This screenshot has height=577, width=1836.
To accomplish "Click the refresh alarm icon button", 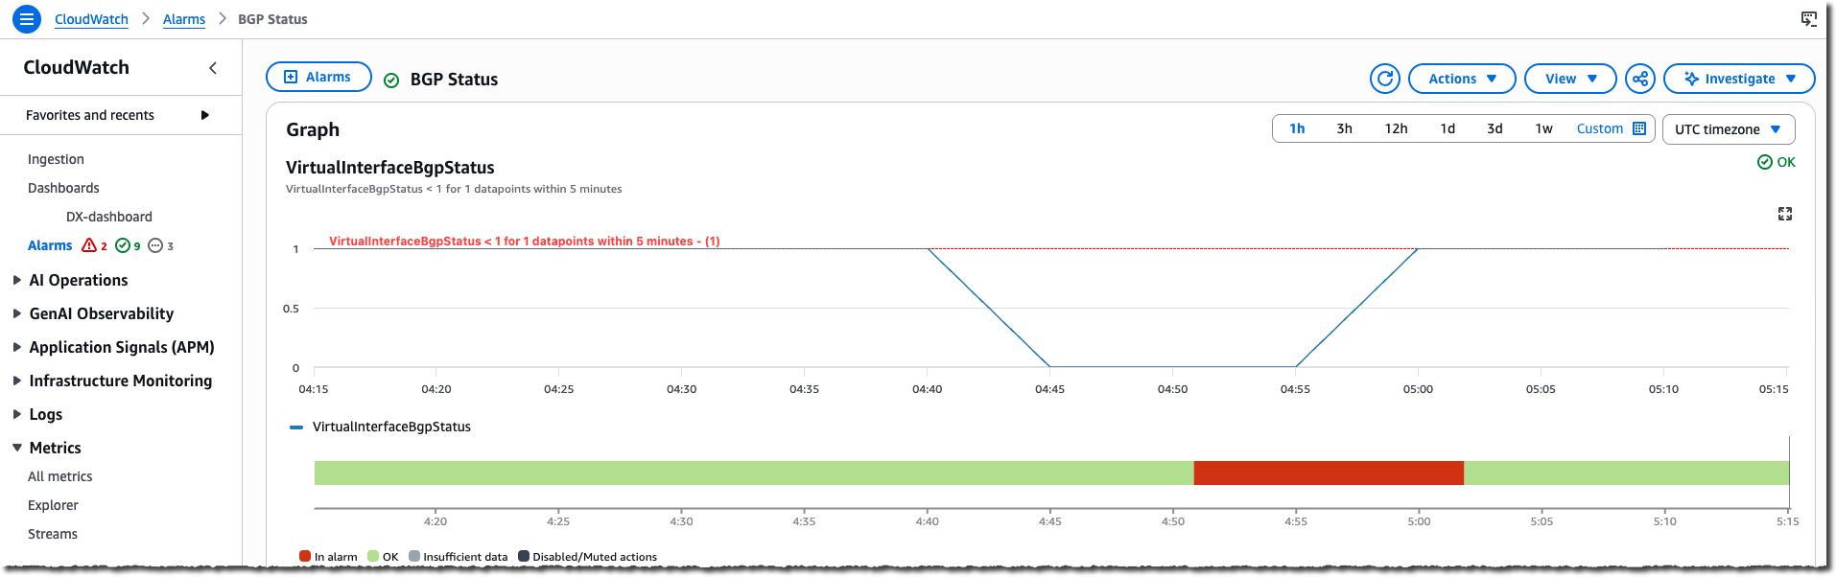I will (1385, 79).
